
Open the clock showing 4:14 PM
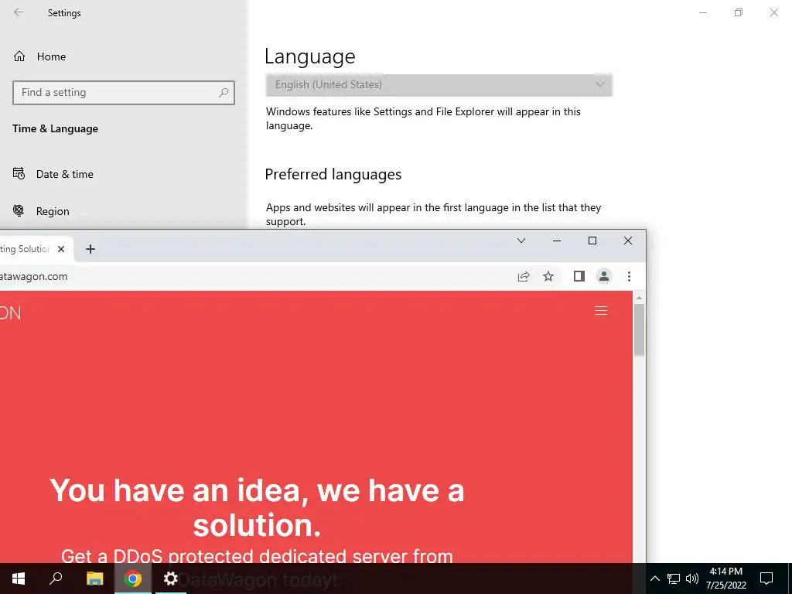coord(725,579)
